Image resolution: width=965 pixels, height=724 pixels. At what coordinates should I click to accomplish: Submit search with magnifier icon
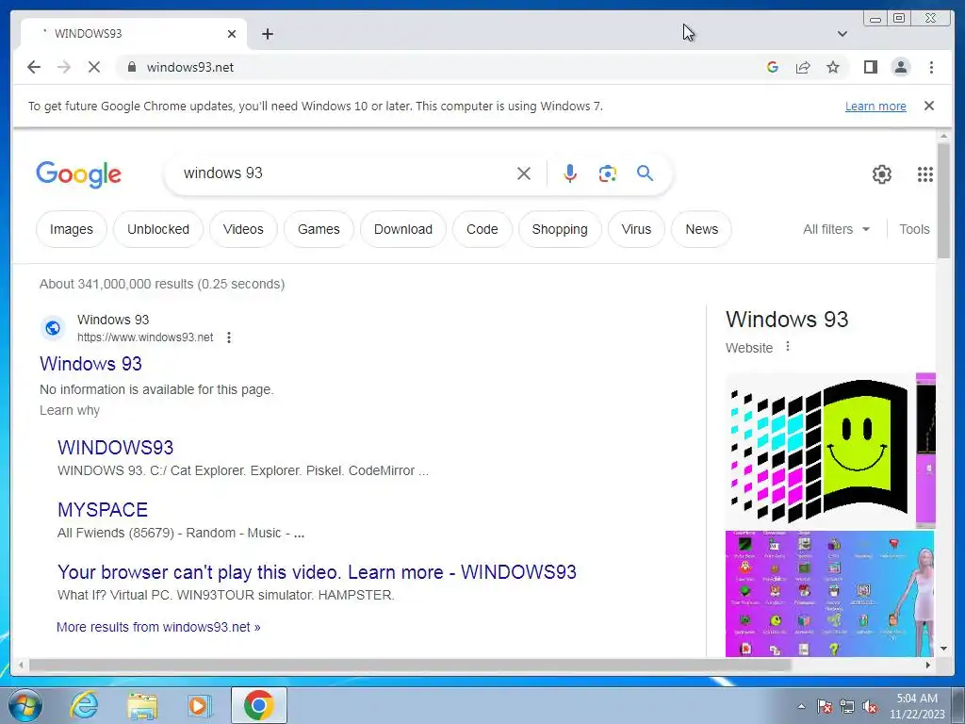[x=645, y=173]
